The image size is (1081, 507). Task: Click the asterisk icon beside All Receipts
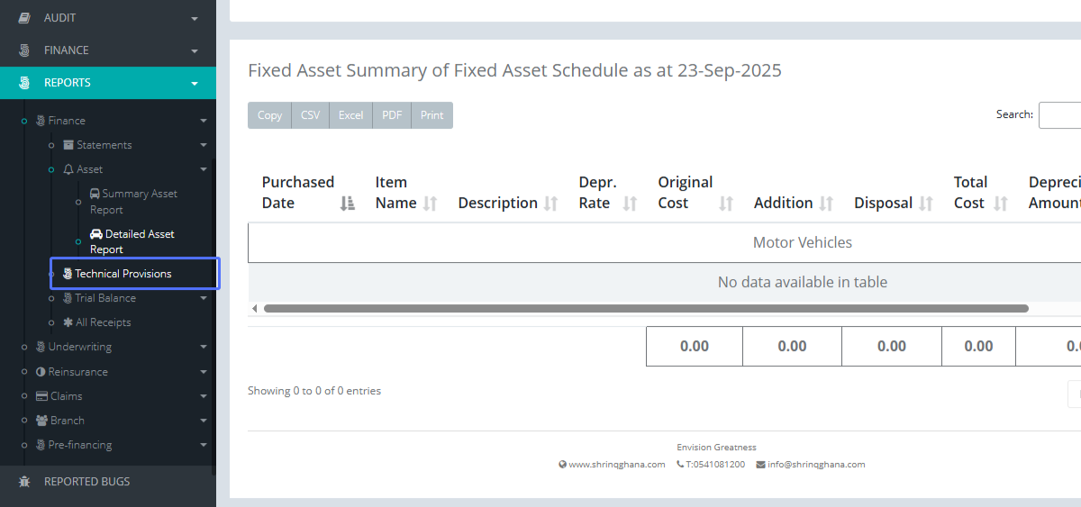point(68,322)
